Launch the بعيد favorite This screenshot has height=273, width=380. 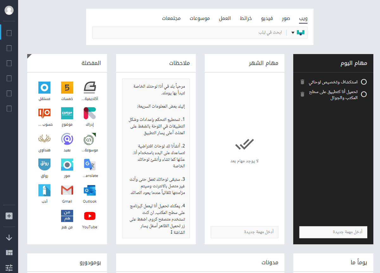pyautogui.click(x=67, y=139)
